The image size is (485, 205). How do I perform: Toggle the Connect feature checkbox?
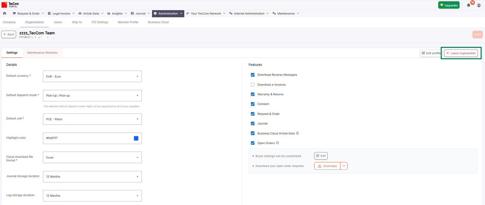click(x=253, y=104)
